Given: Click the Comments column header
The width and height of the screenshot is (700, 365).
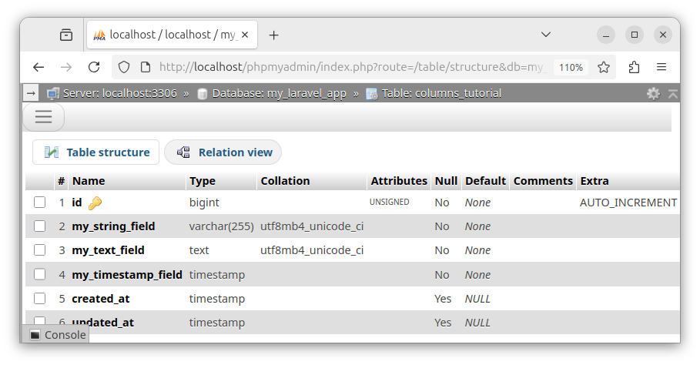Looking at the screenshot, I should pos(543,181).
